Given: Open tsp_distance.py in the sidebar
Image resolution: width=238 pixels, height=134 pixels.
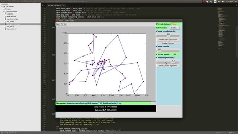Looking at the screenshot, I should pos(12,19).
